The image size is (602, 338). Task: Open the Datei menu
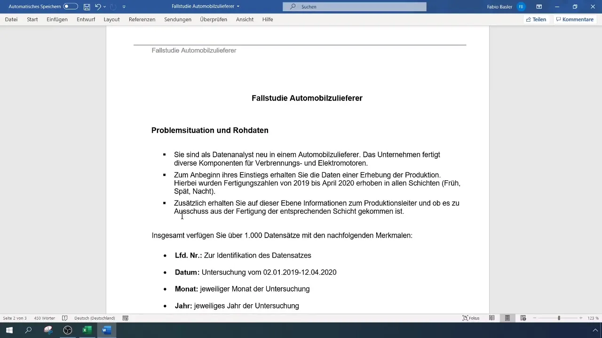pyautogui.click(x=11, y=19)
